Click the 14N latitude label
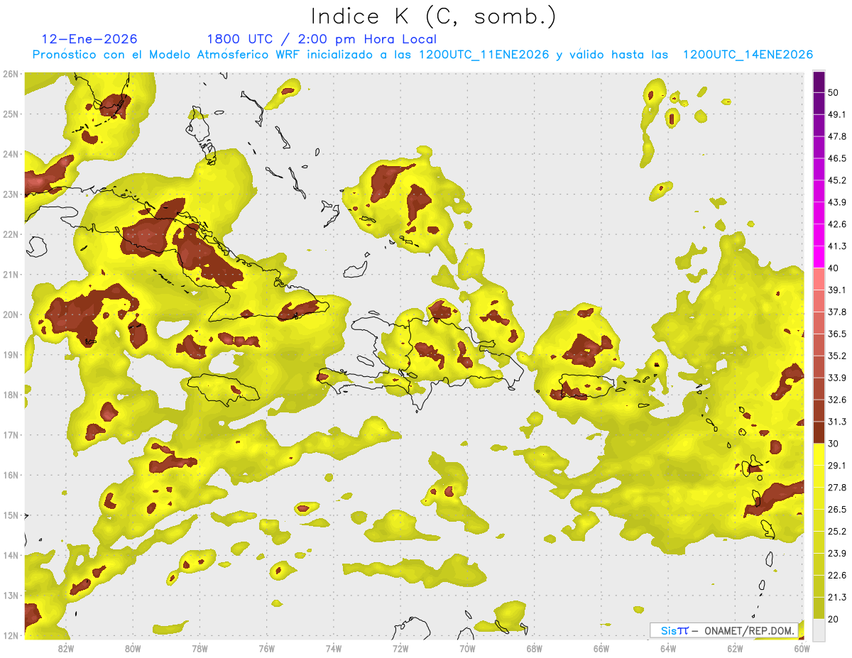852x658 pixels. coord(10,555)
